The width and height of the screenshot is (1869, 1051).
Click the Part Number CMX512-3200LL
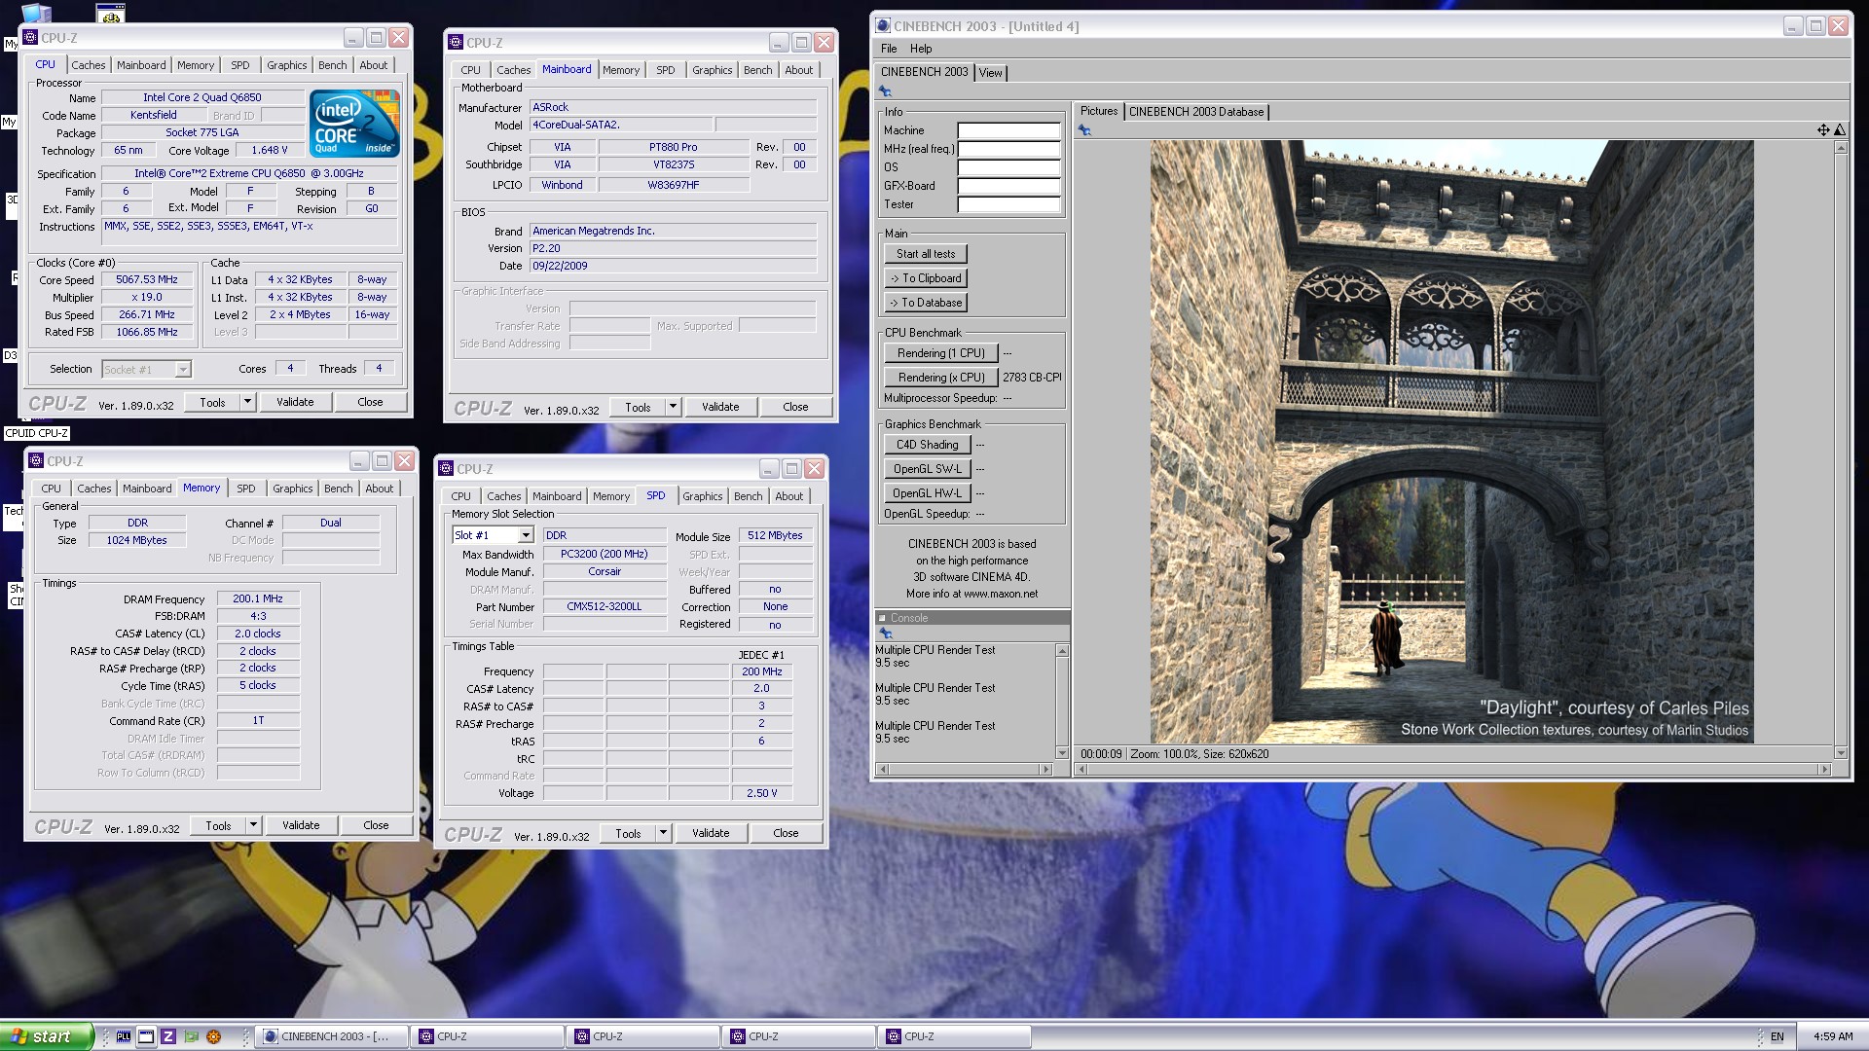coord(604,606)
